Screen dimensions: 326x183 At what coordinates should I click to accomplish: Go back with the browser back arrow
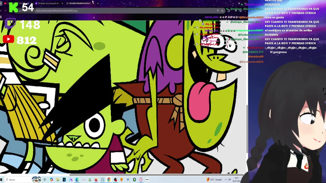pos(1,11)
